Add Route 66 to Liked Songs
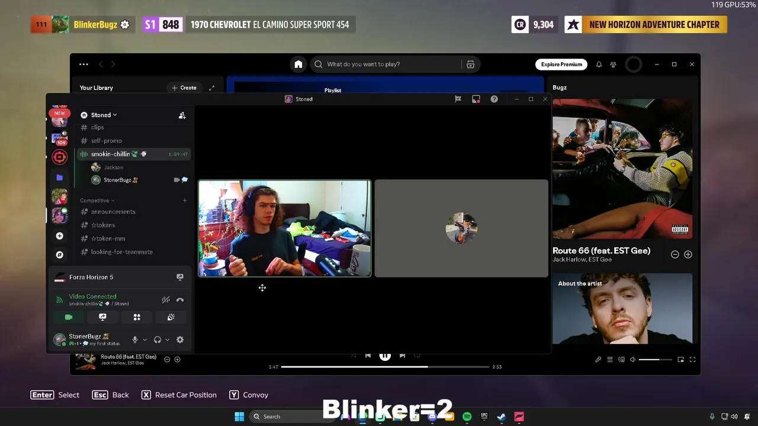Viewport: 758px width, 426px height. 688,254
